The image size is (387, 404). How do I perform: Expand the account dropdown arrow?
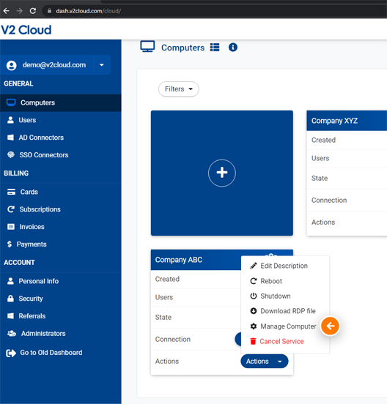pyautogui.click(x=102, y=65)
